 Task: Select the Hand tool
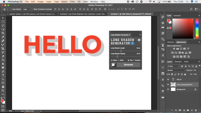[3, 87]
